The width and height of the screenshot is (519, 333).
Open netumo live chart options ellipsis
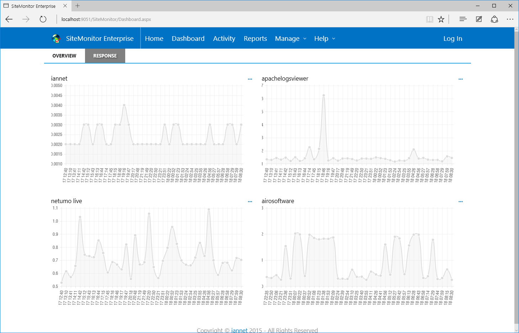pyautogui.click(x=250, y=202)
